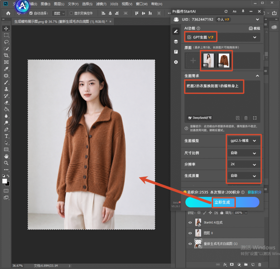Image resolution: width=280 pixels, height=269 pixels.
Task: Create a new group folder in Layers
Action: click(x=246, y=265)
